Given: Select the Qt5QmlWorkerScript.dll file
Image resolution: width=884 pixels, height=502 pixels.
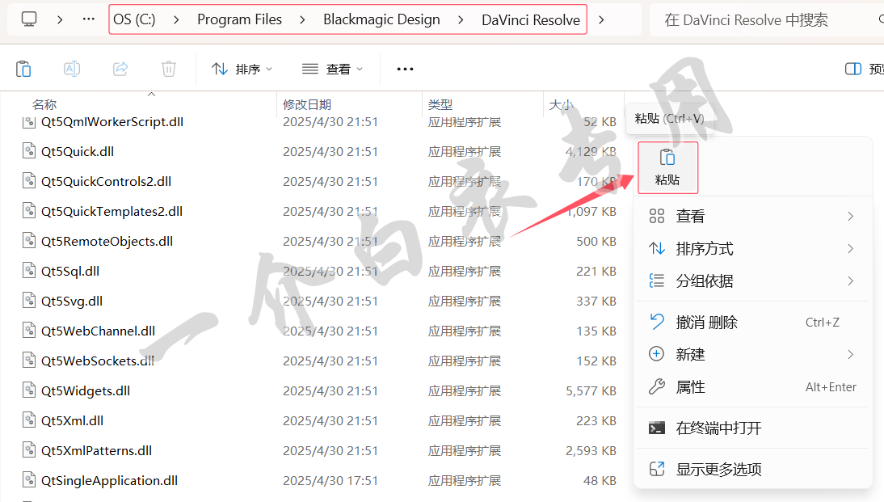Looking at the screenshot, I should click(112, 121).
